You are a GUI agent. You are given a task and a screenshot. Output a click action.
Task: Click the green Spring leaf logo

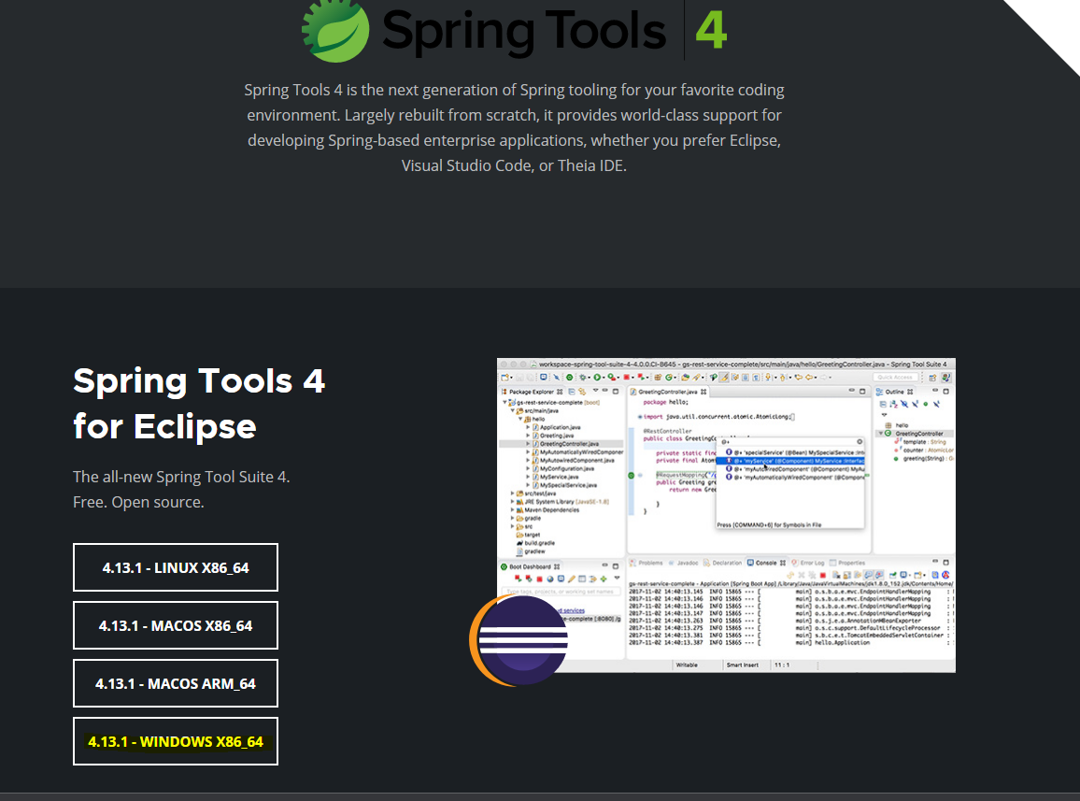pos(335,30)
